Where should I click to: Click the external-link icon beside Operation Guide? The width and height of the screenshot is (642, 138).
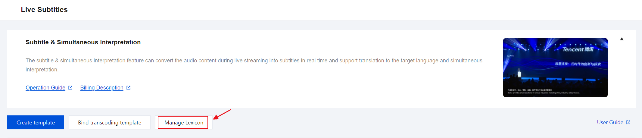[70, 88]
